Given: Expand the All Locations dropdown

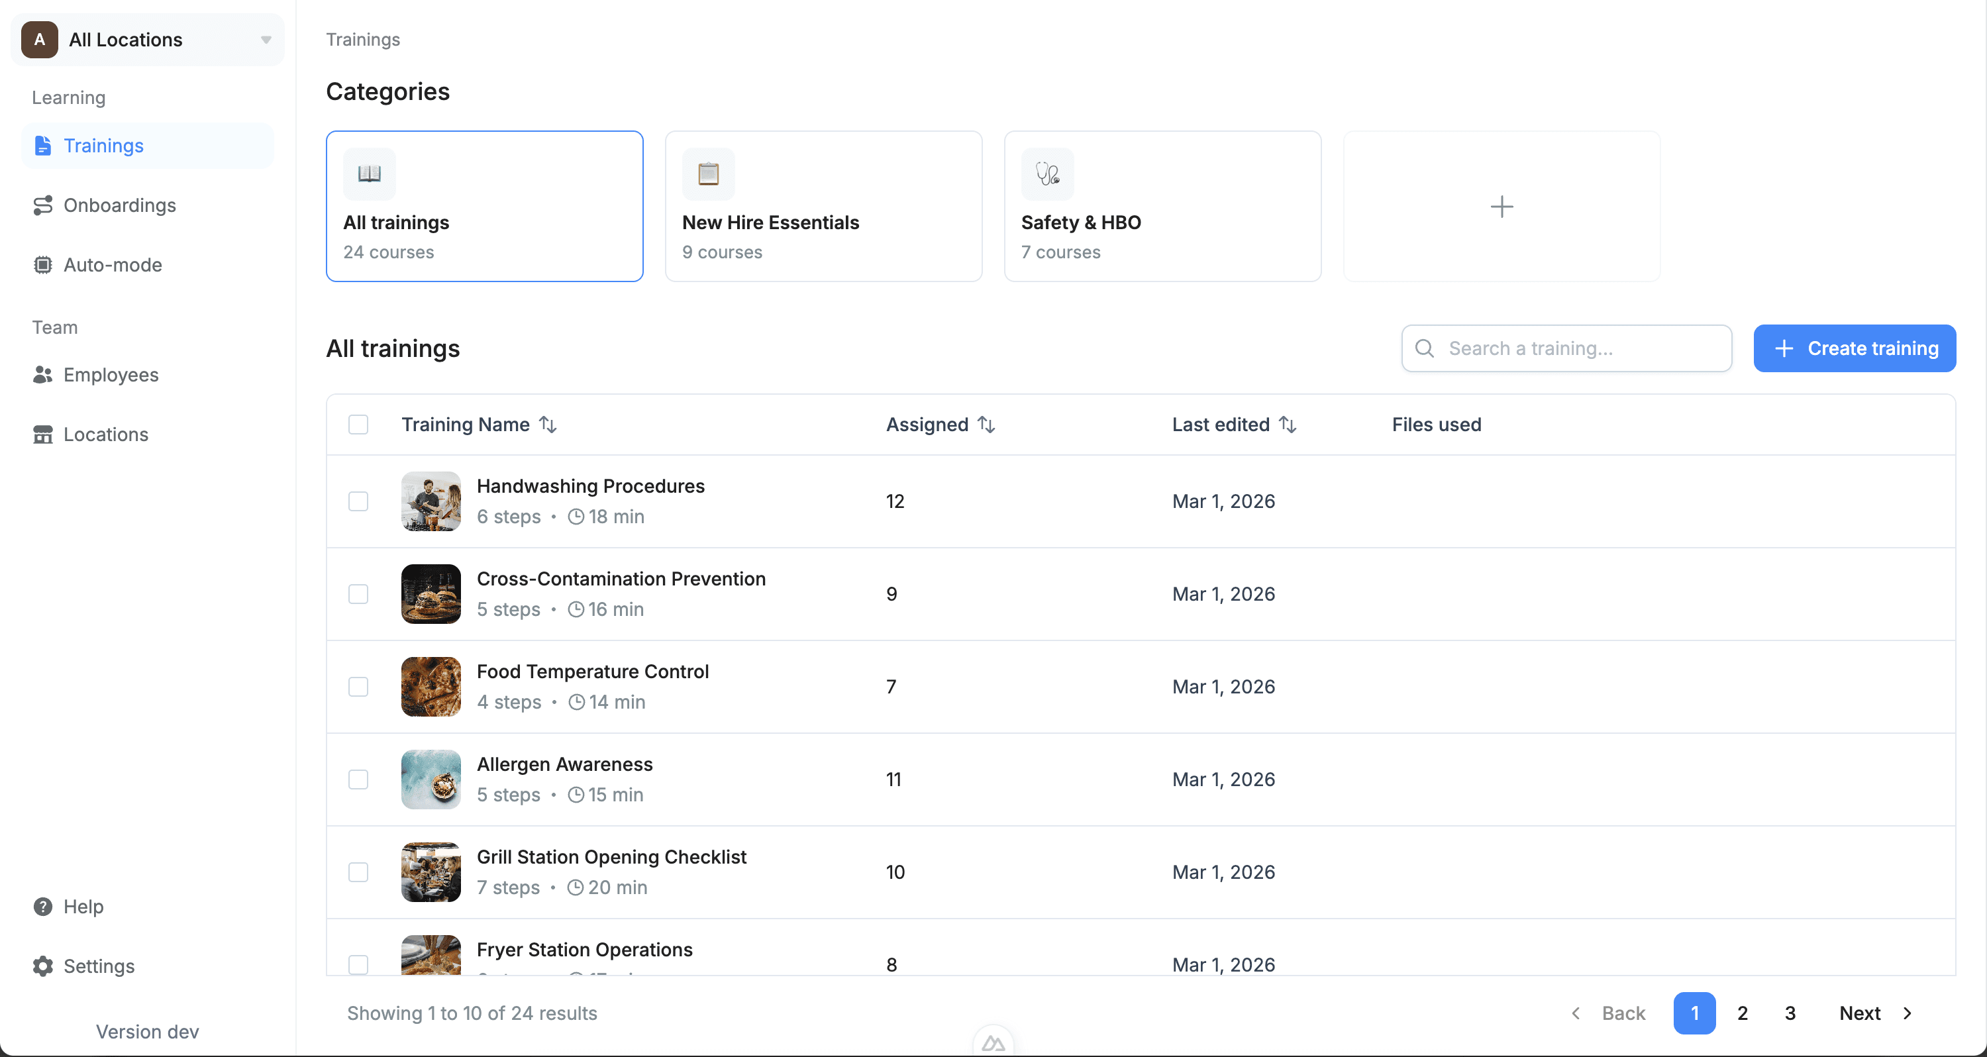Looking at the screenshot, I should (266, 39).
